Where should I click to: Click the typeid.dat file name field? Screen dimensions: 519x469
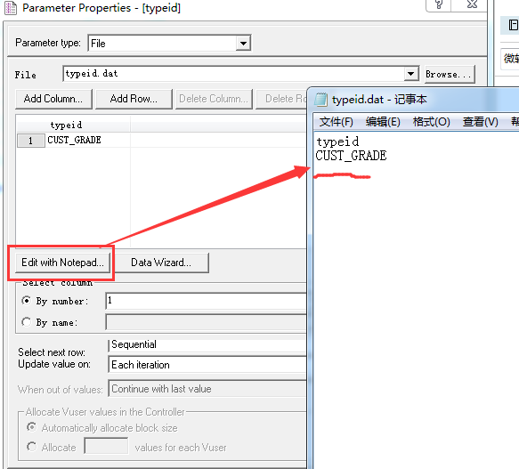[233, 74]
